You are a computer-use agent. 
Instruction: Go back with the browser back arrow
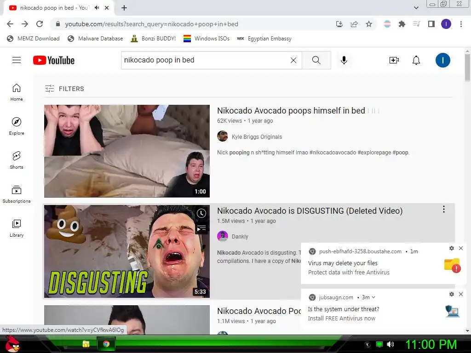(10, 24)
